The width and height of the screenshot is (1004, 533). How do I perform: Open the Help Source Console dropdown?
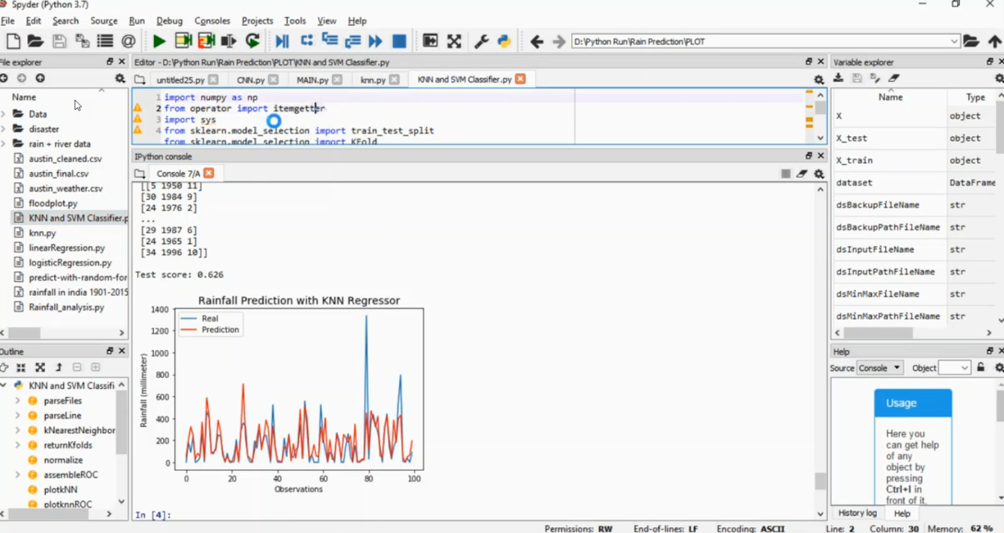pyautogui.click(x=880, y=368)
